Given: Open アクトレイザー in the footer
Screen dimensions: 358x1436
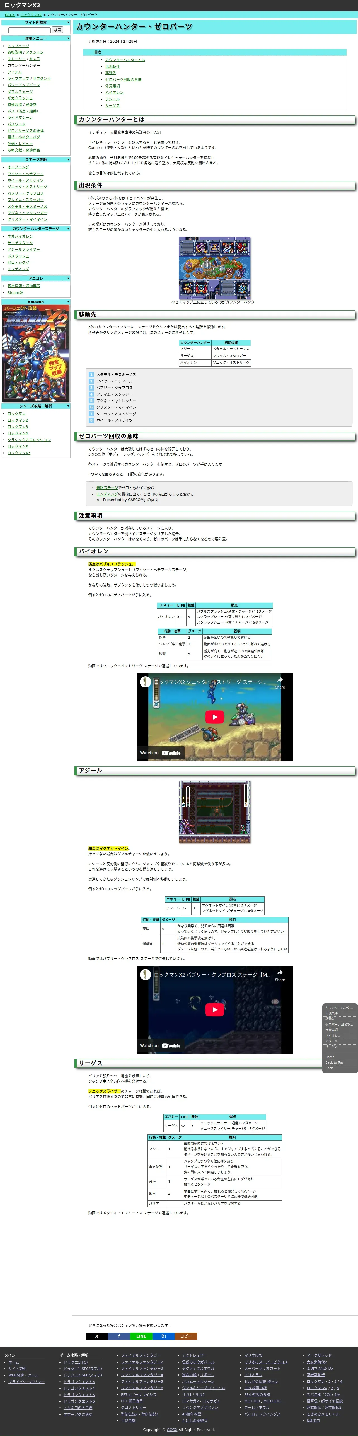Looking at the screenshot, I should (x=194, y=1356).
